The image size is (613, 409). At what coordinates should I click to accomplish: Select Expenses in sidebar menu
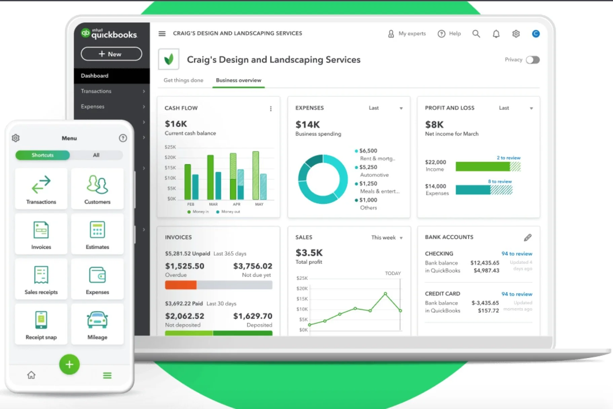112,107
